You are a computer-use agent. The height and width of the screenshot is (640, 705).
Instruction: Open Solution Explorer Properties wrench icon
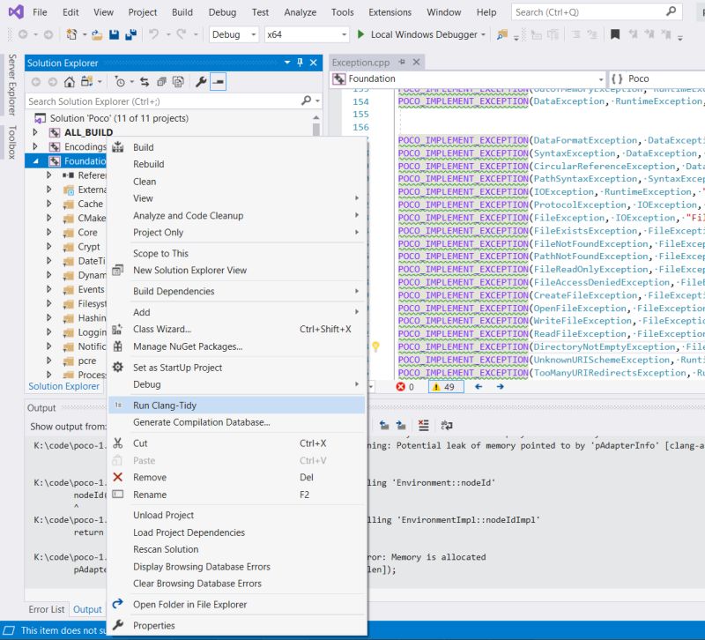click(200, 84)
